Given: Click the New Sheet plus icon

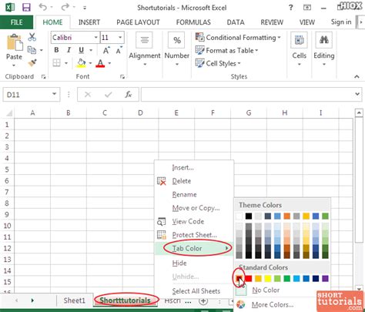Looking at the screenshot, I should [203, 301].
